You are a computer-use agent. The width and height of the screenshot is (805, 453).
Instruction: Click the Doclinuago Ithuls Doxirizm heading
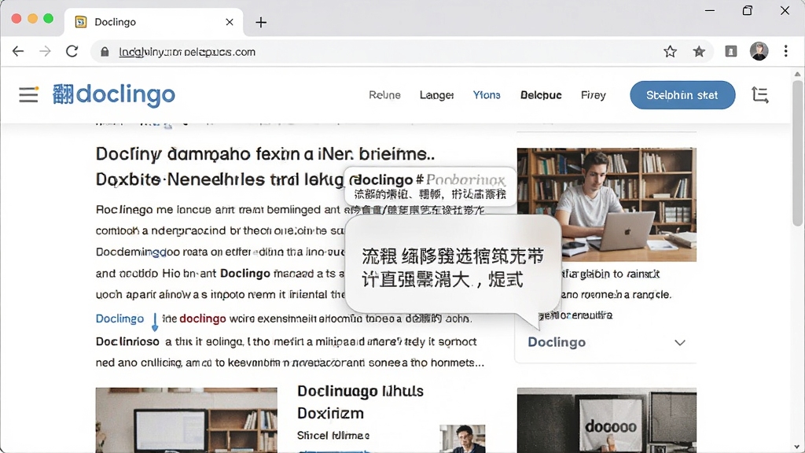tap(360, 402)
